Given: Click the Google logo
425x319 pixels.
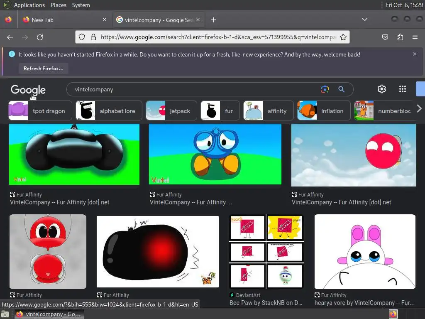Looking at the screenshot, I should [x=28, y=90].
